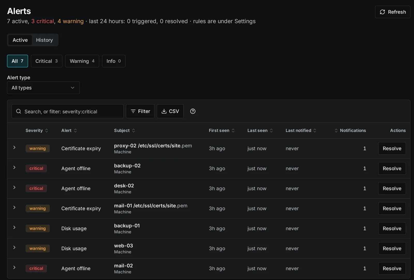The height and width of the screenshot is (280, 414).
Task: Filter by Info severity chip
Action: point(114,61)
